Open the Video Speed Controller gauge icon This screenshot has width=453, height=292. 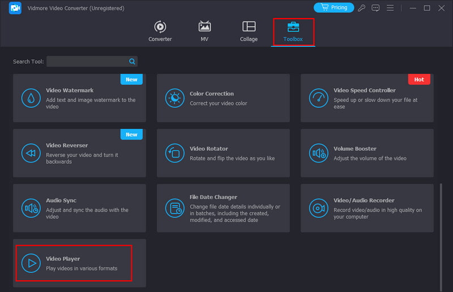pyautogui.click(x=318, y=98)
